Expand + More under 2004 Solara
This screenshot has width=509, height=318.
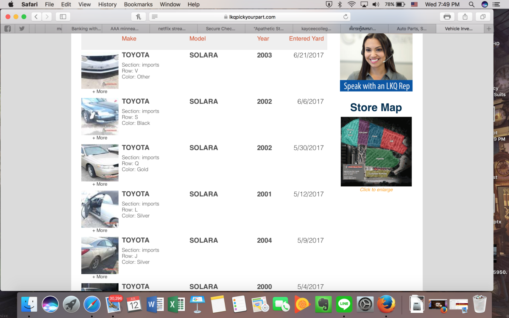(100, 277)
